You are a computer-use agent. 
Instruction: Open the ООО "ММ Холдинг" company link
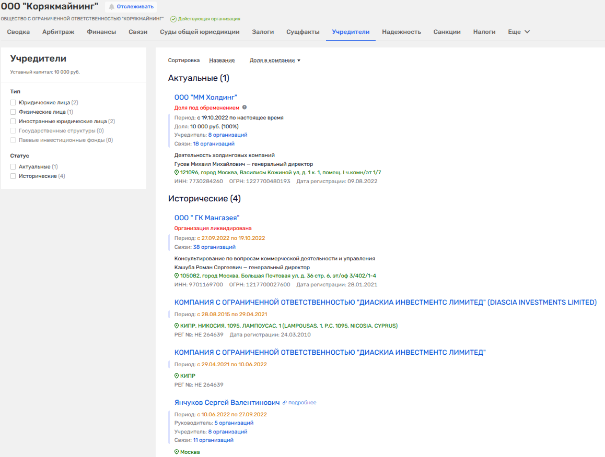point(206,97)
